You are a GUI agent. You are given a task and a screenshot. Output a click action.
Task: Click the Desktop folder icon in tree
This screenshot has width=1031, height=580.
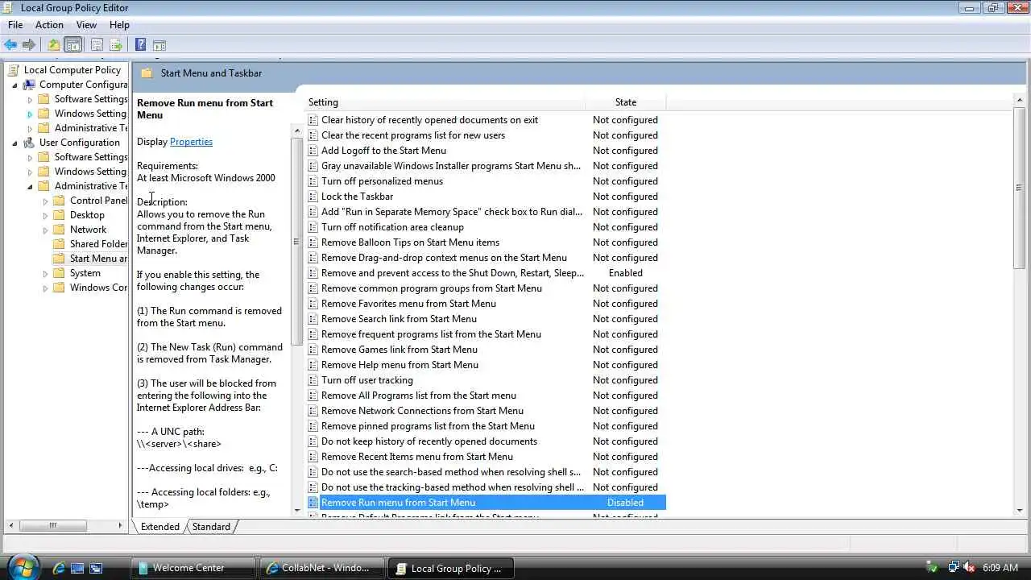click(x=59, y=215)
